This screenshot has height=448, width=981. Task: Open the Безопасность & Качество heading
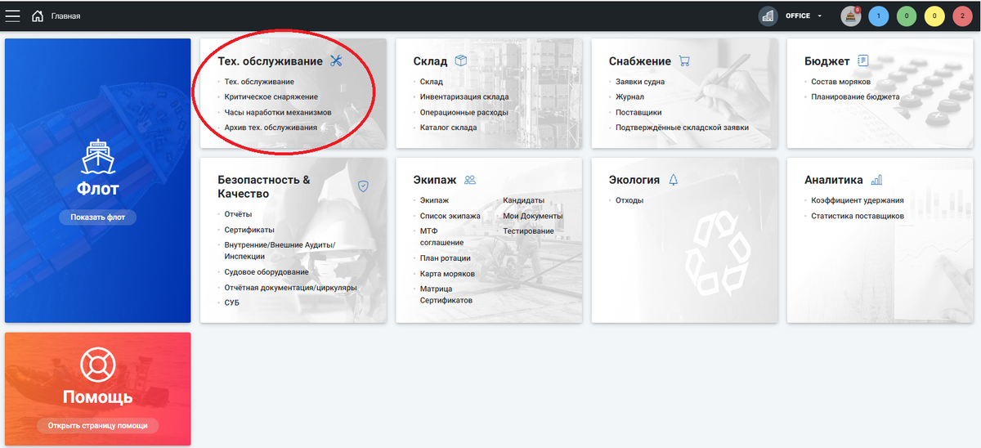click(264, 187)
